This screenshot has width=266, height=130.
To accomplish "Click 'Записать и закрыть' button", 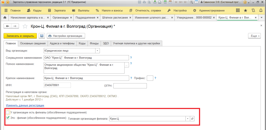I will click(x=20, y=36).
